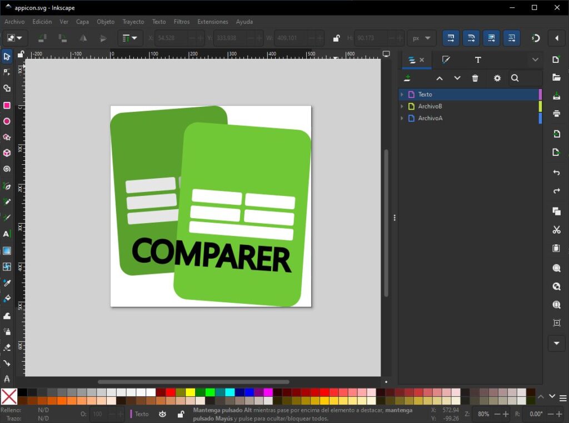
Task: Open the Filtros menu
Action: pyautogui.click(x=182, y=22)
